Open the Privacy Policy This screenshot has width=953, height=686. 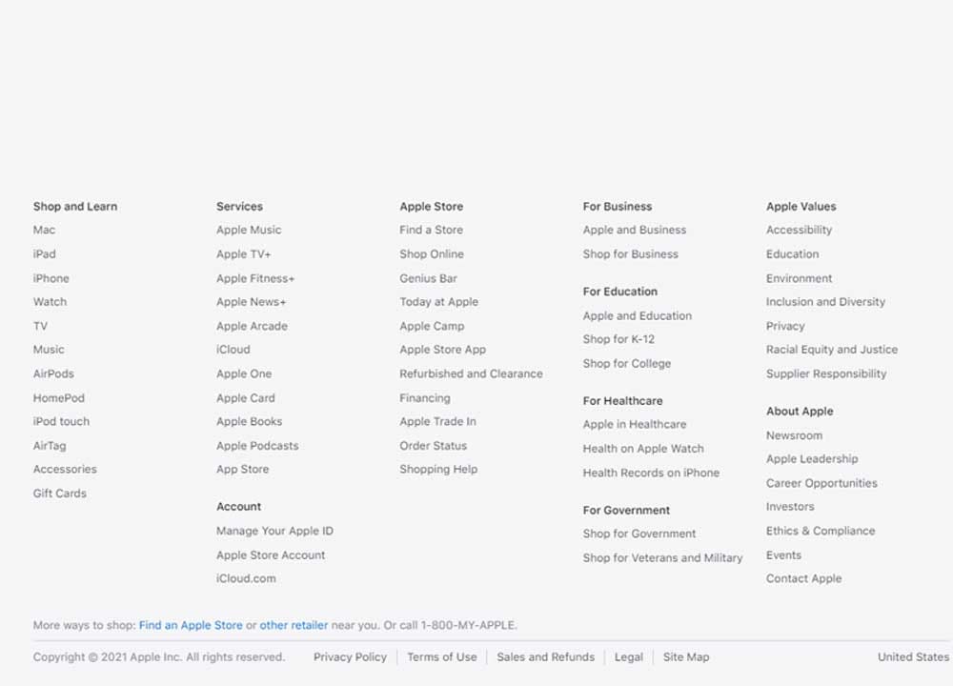[350, 656]
